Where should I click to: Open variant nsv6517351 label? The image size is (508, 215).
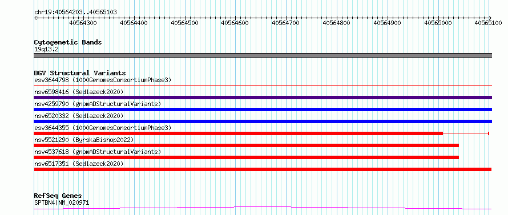tap(79, 164)
